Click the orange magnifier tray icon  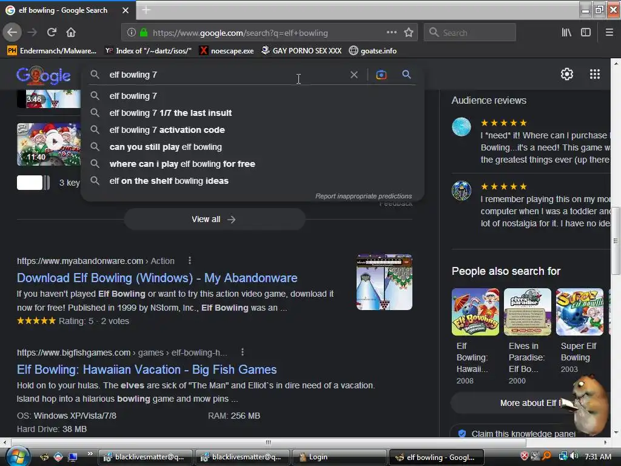pyautogui.click(x=546, y=456)
